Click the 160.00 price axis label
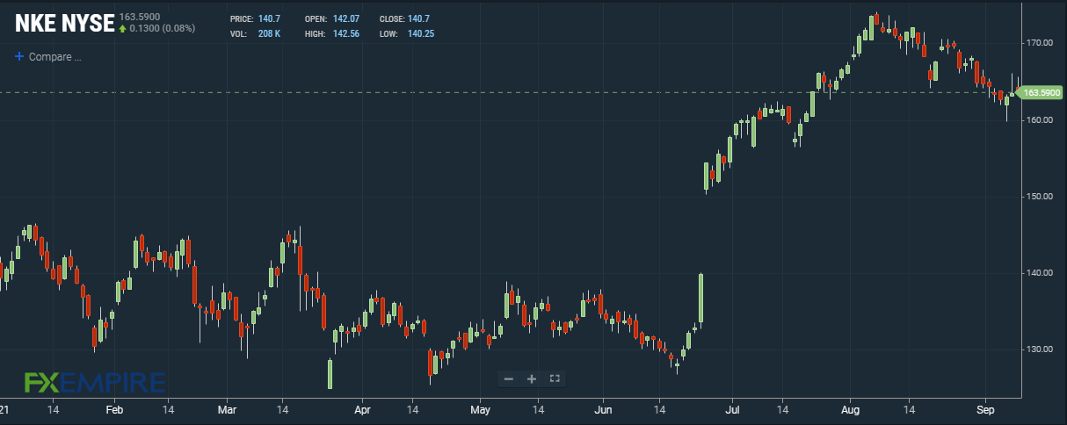 click(x=1041, y=119)
